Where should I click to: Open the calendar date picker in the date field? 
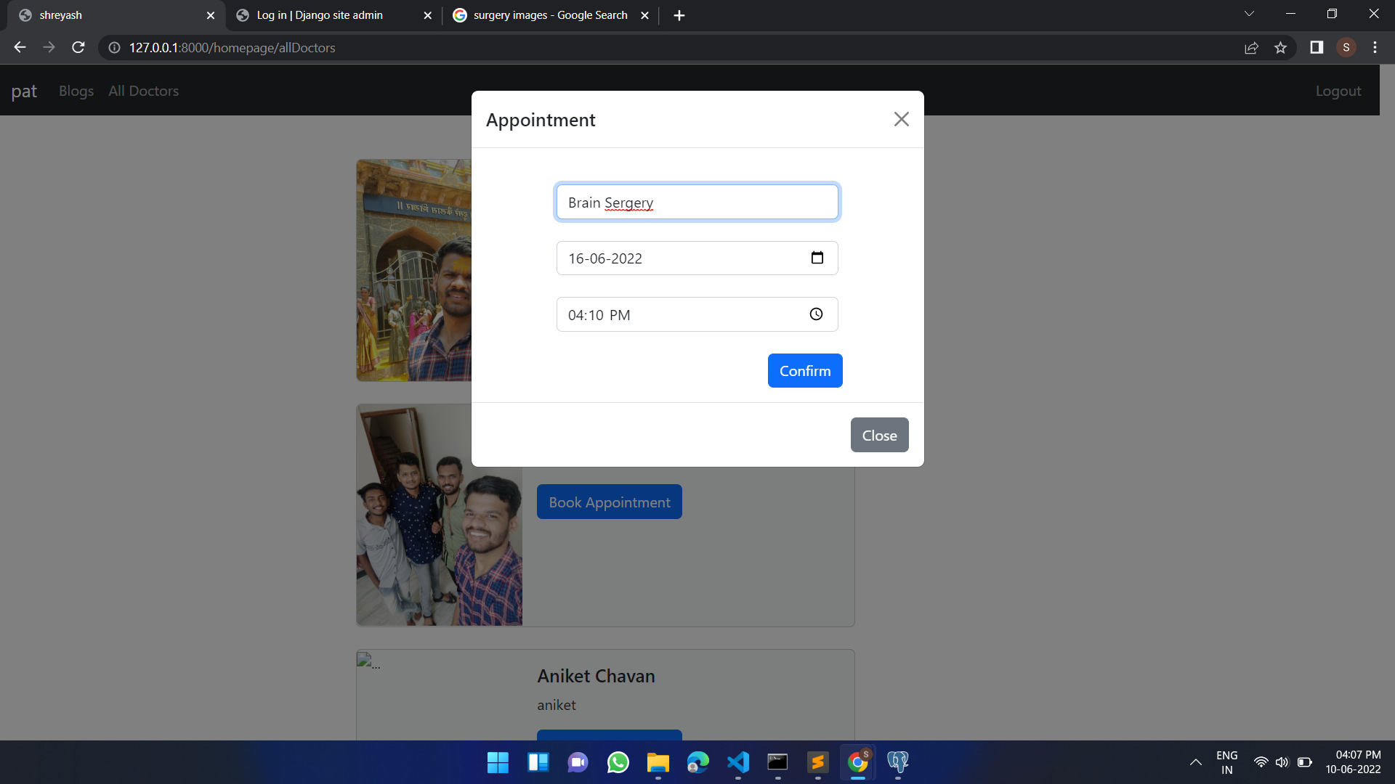817,258
